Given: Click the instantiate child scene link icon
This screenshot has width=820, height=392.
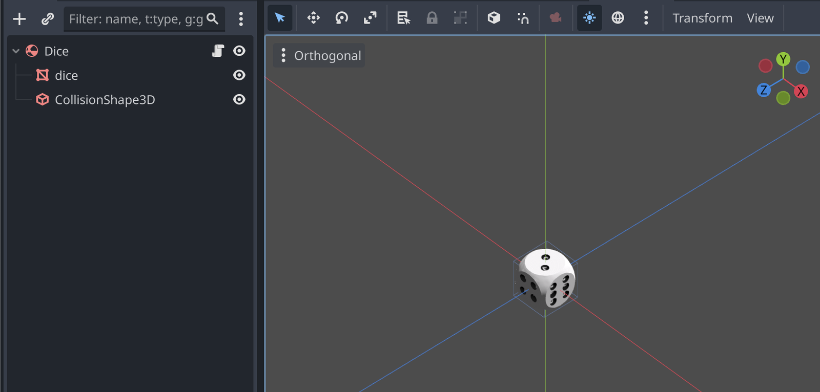Looking at the screenshot, I should (x=48, y=19).
